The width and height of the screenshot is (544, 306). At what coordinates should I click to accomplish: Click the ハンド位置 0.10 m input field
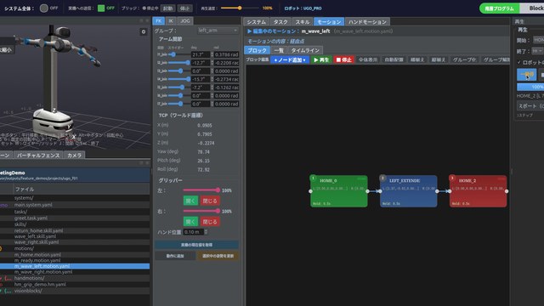[194, 232]
